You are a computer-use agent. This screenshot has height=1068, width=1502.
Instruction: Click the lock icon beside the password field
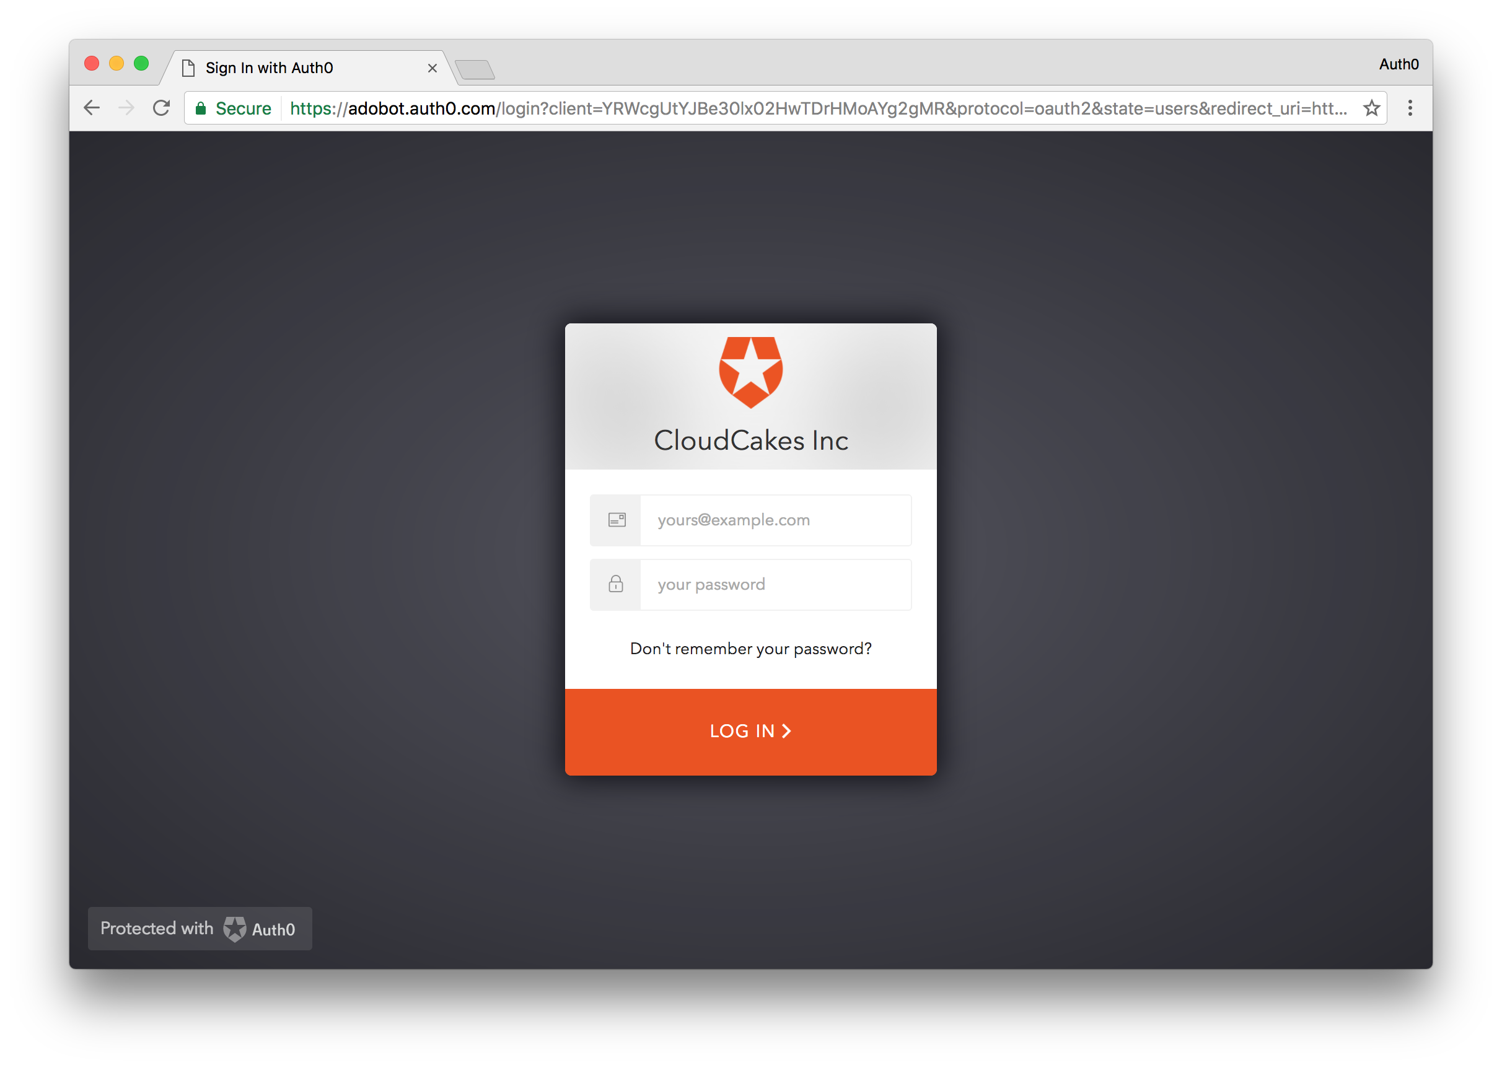[x=615, y=584]
